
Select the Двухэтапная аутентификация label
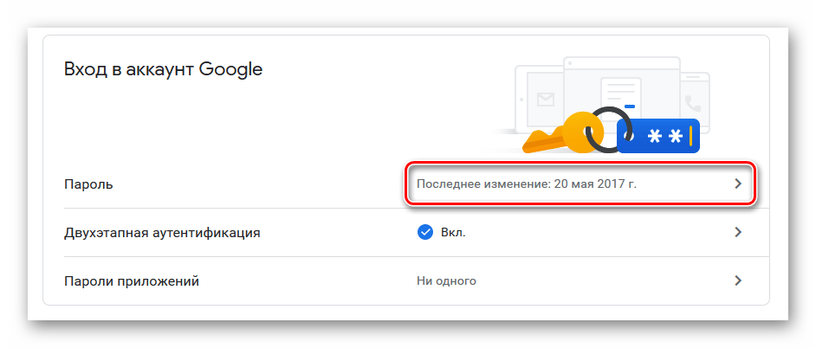pyautogui.click(x=163, y=233)
